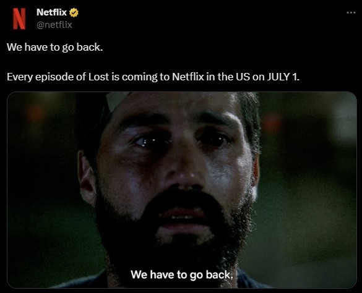Select the tweet's first line "We have to go back."
Screen dimensions: 362x293
click(54, 48)
